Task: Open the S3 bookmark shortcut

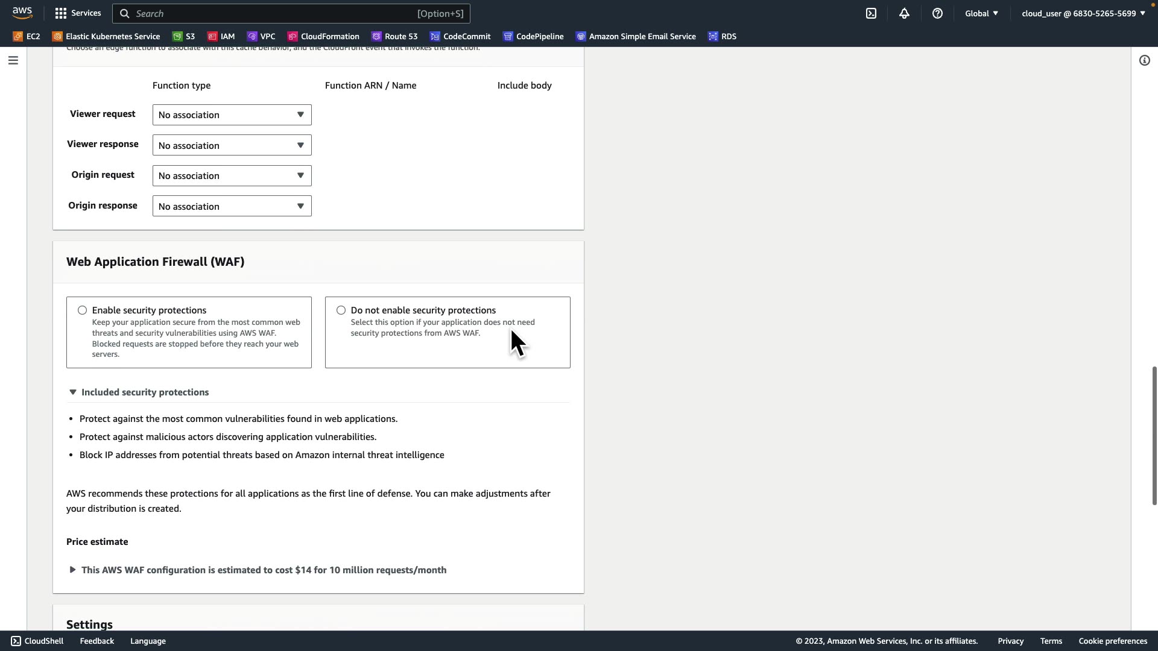Action: (x=184, y=37)
